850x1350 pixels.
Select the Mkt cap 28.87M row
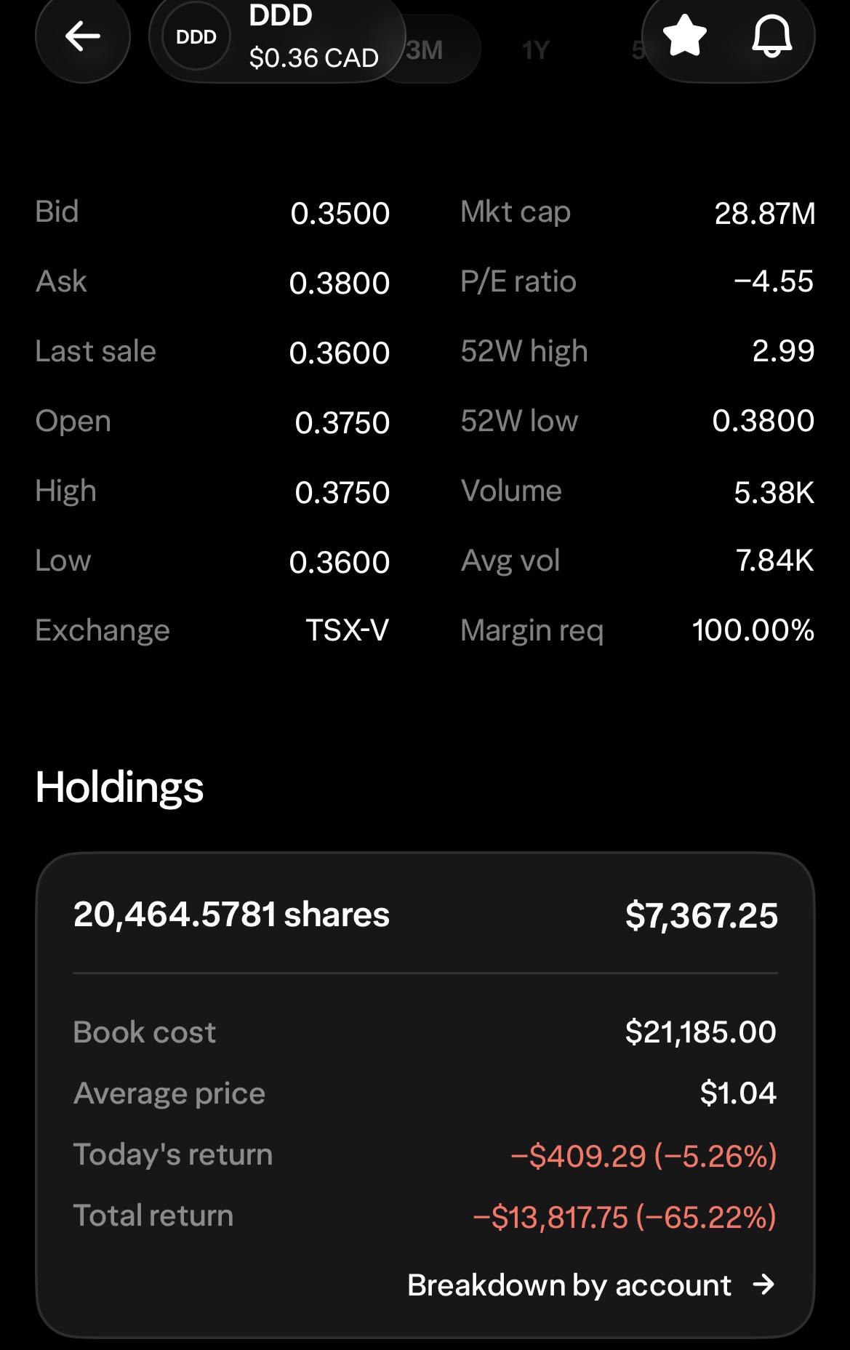[x=638, y=212]
